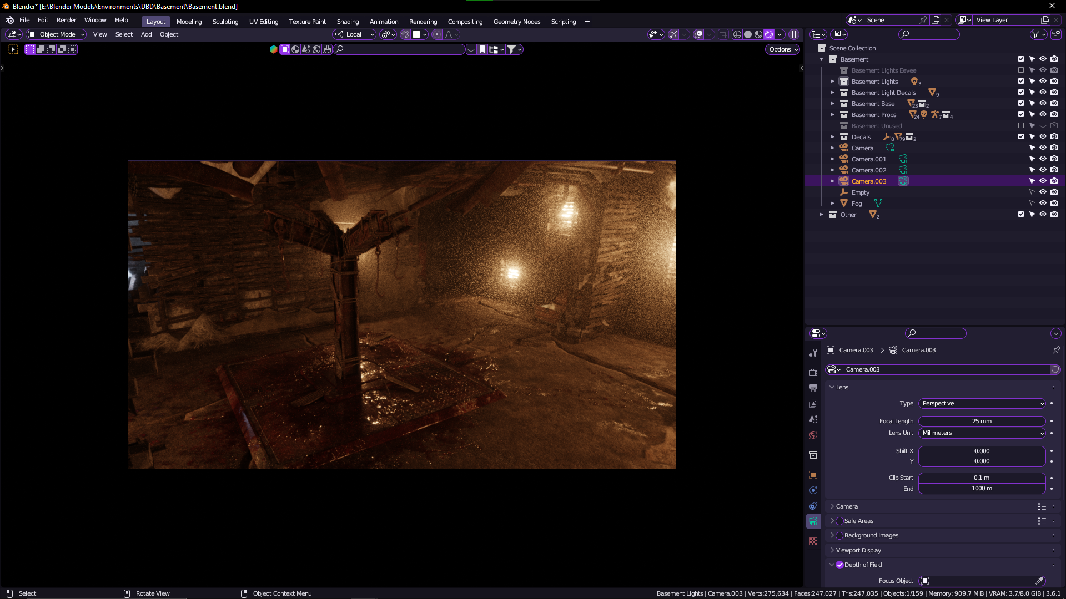
Task: Expand the Other collection
Action: 821,215
